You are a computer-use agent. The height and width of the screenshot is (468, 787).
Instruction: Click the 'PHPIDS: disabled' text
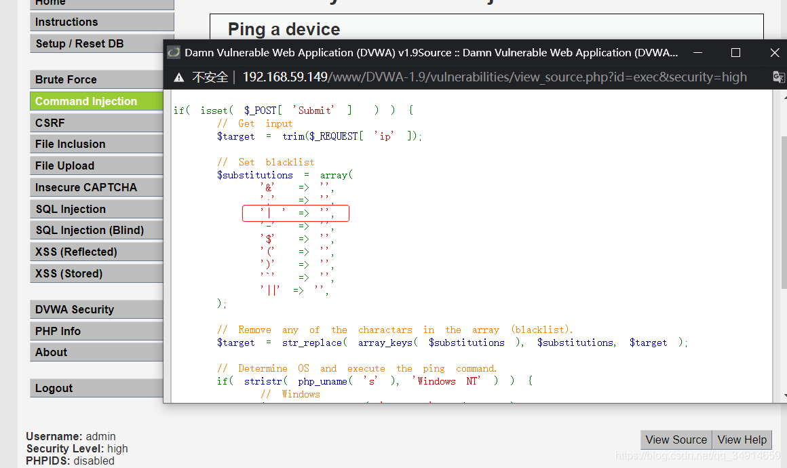[x=71, y=461]
